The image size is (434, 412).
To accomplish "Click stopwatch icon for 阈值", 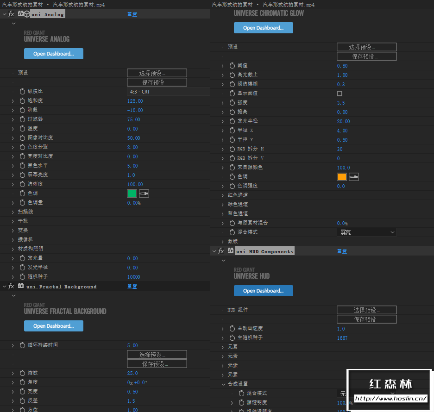I will pyautogui.click(x=232, y=66).
